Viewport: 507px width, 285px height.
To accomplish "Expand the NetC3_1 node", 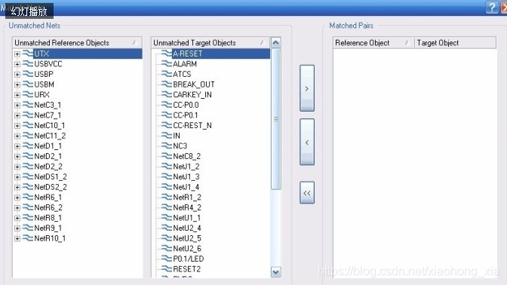I will click(17, 106).
